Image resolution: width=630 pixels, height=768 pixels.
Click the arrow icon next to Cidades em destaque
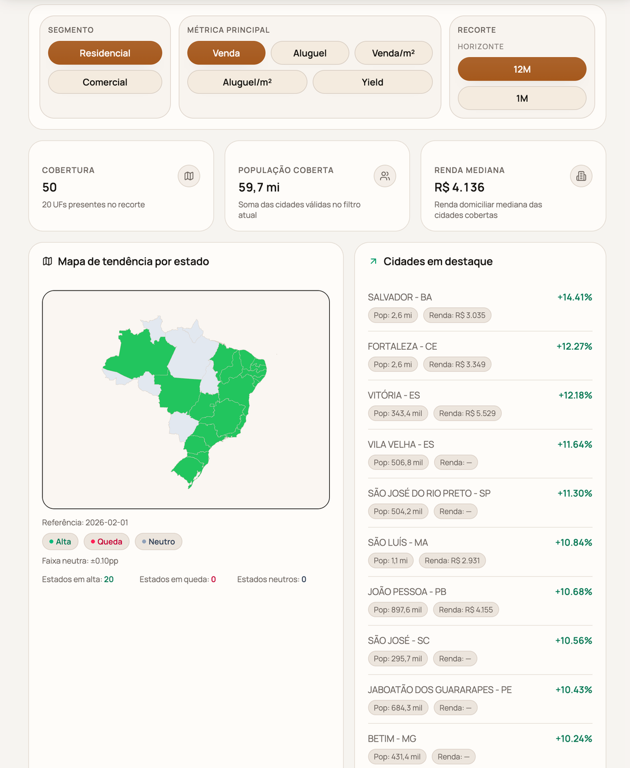pos(373,261)
